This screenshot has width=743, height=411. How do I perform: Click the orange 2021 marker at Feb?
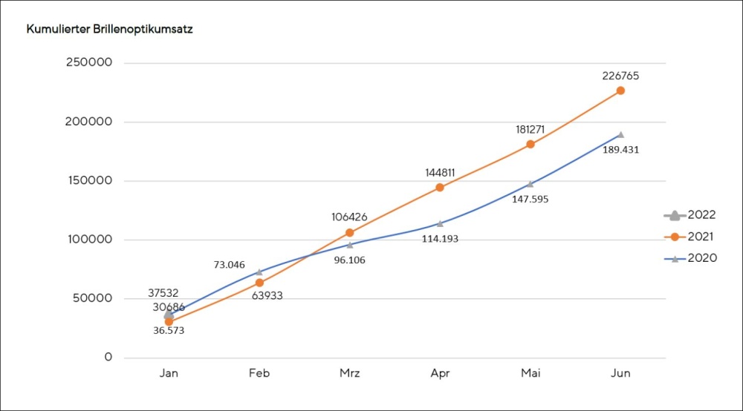[x=259, y=283]
